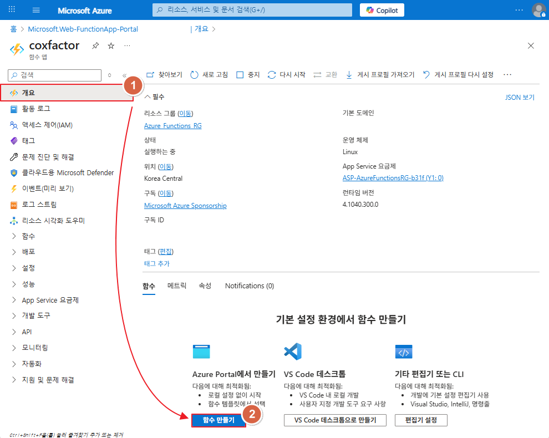
Task: Switch to the 속성 tab
Action: coord(205,286)
